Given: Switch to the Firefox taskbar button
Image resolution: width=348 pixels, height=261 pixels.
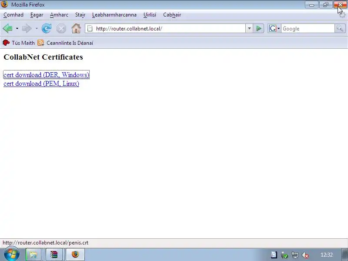Looking at the screenshot, I should point(75,254).
